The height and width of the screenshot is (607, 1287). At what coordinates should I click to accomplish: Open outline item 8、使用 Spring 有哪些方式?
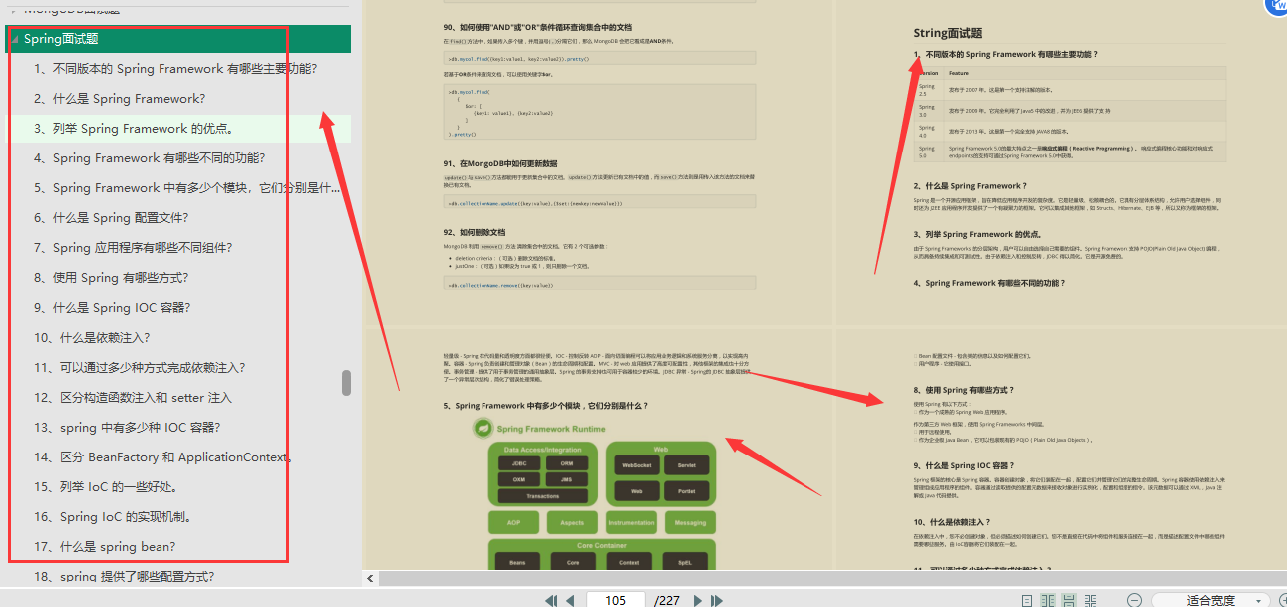point(112,278)
